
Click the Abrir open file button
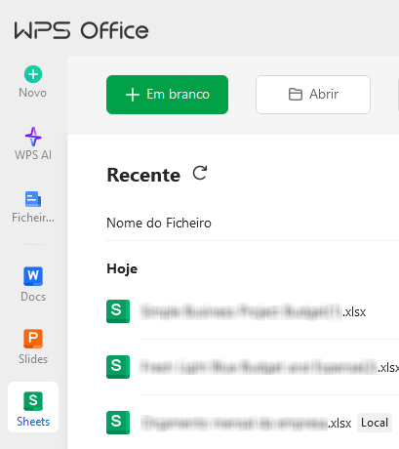tap(313, 95)
